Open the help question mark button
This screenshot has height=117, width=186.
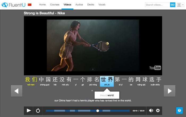tap(179, 110)
